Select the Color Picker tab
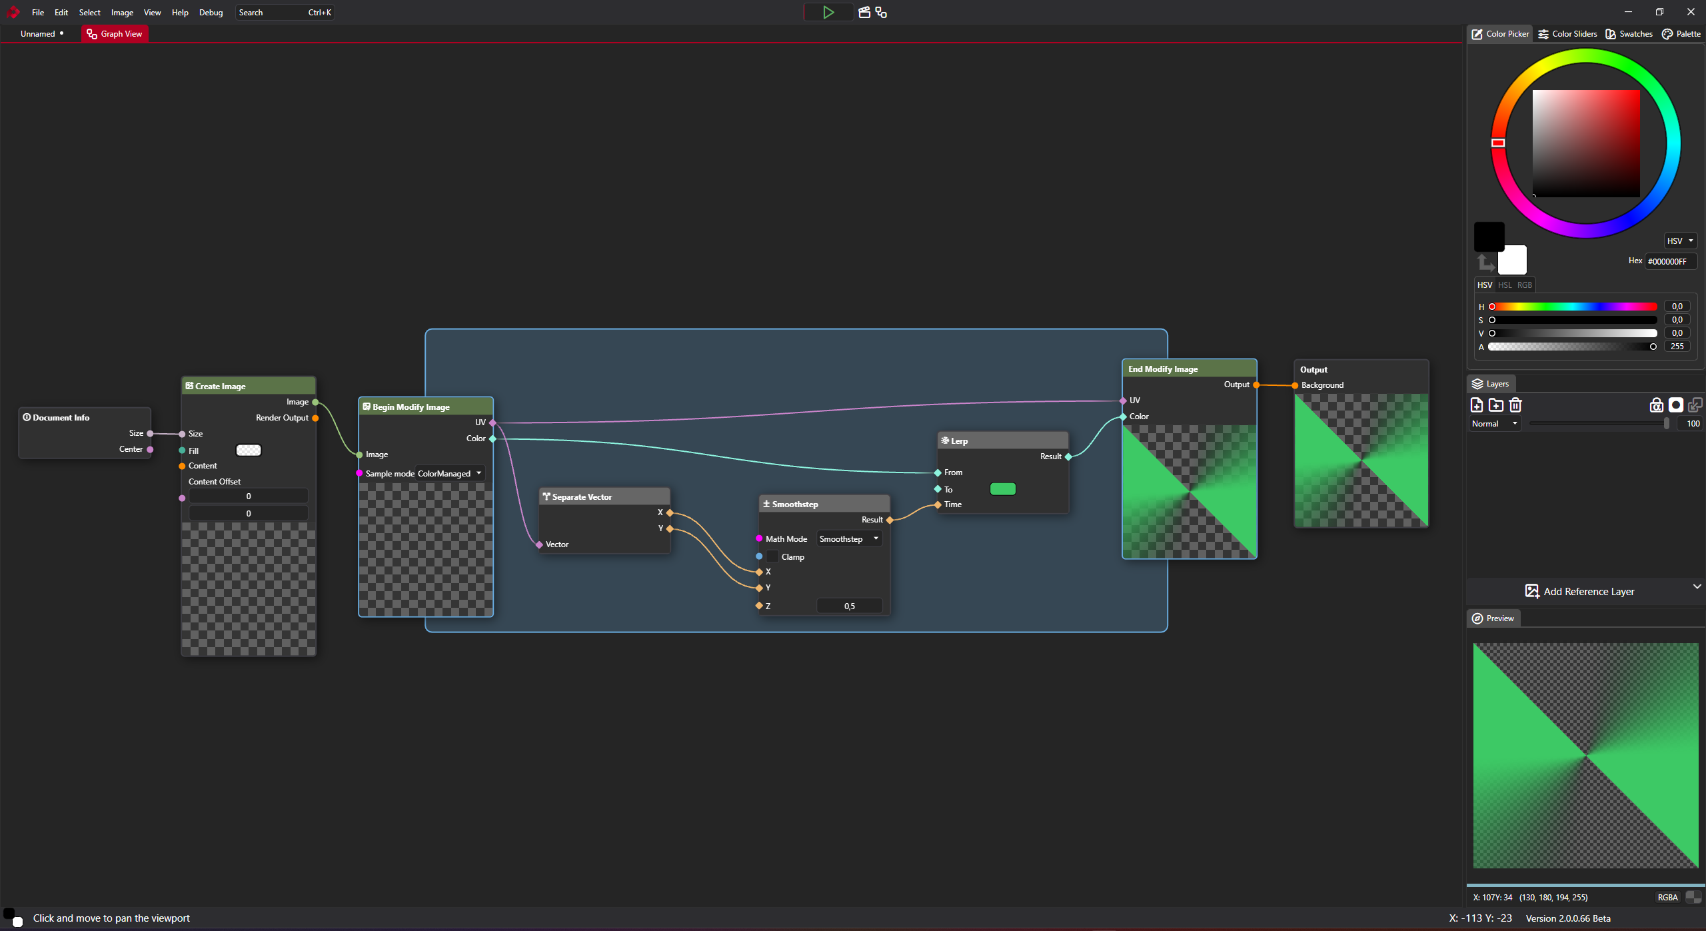1706x931 pixels. [x=1499, y=33]
